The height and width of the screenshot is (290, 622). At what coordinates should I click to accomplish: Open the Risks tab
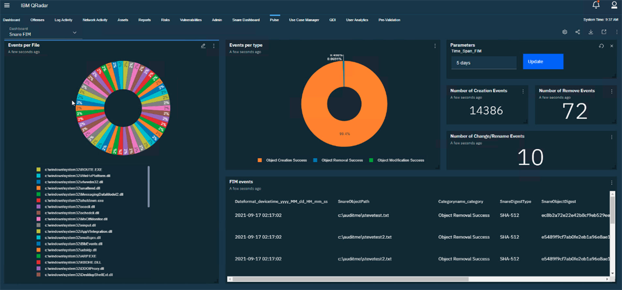pyautogui.click(x=165, y=20)
